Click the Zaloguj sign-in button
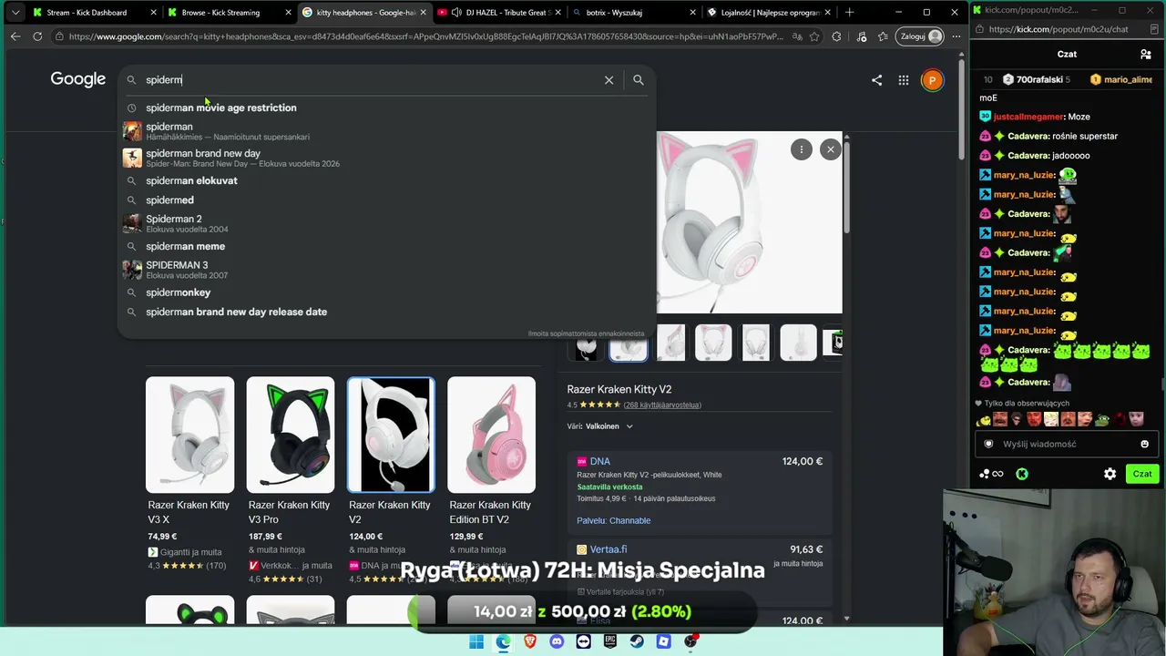Viewport: 1166px width, 656px height. pyautogui.click(x=919, y=36)
